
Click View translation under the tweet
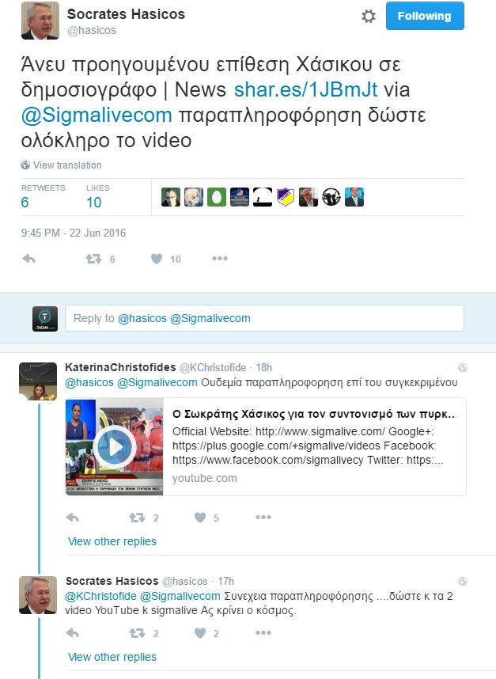[67, 165]
